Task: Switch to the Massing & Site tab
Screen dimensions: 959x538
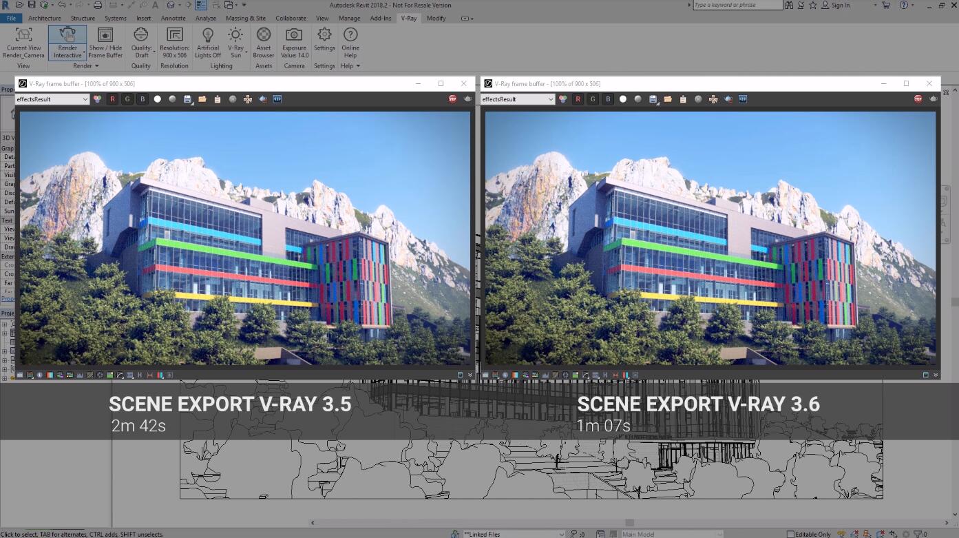Action: (x=246, y=18)
